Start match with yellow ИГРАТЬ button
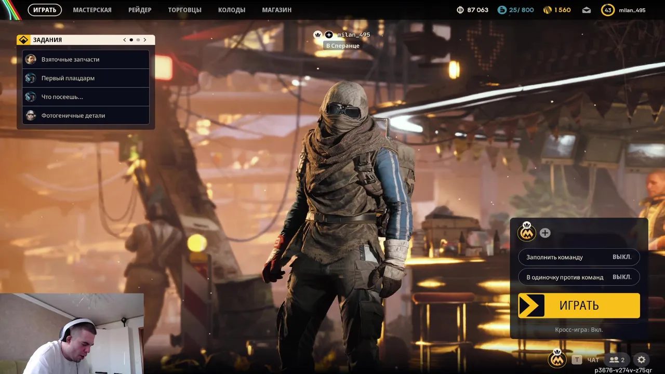Image resolution: width=665 pixels, height=374 pixels. pos(579,305)
